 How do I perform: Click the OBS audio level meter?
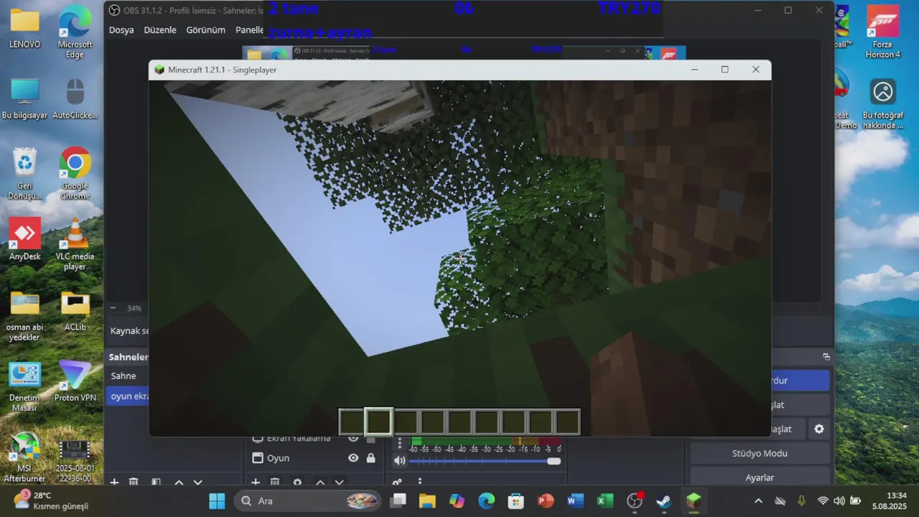pos(485,441)
